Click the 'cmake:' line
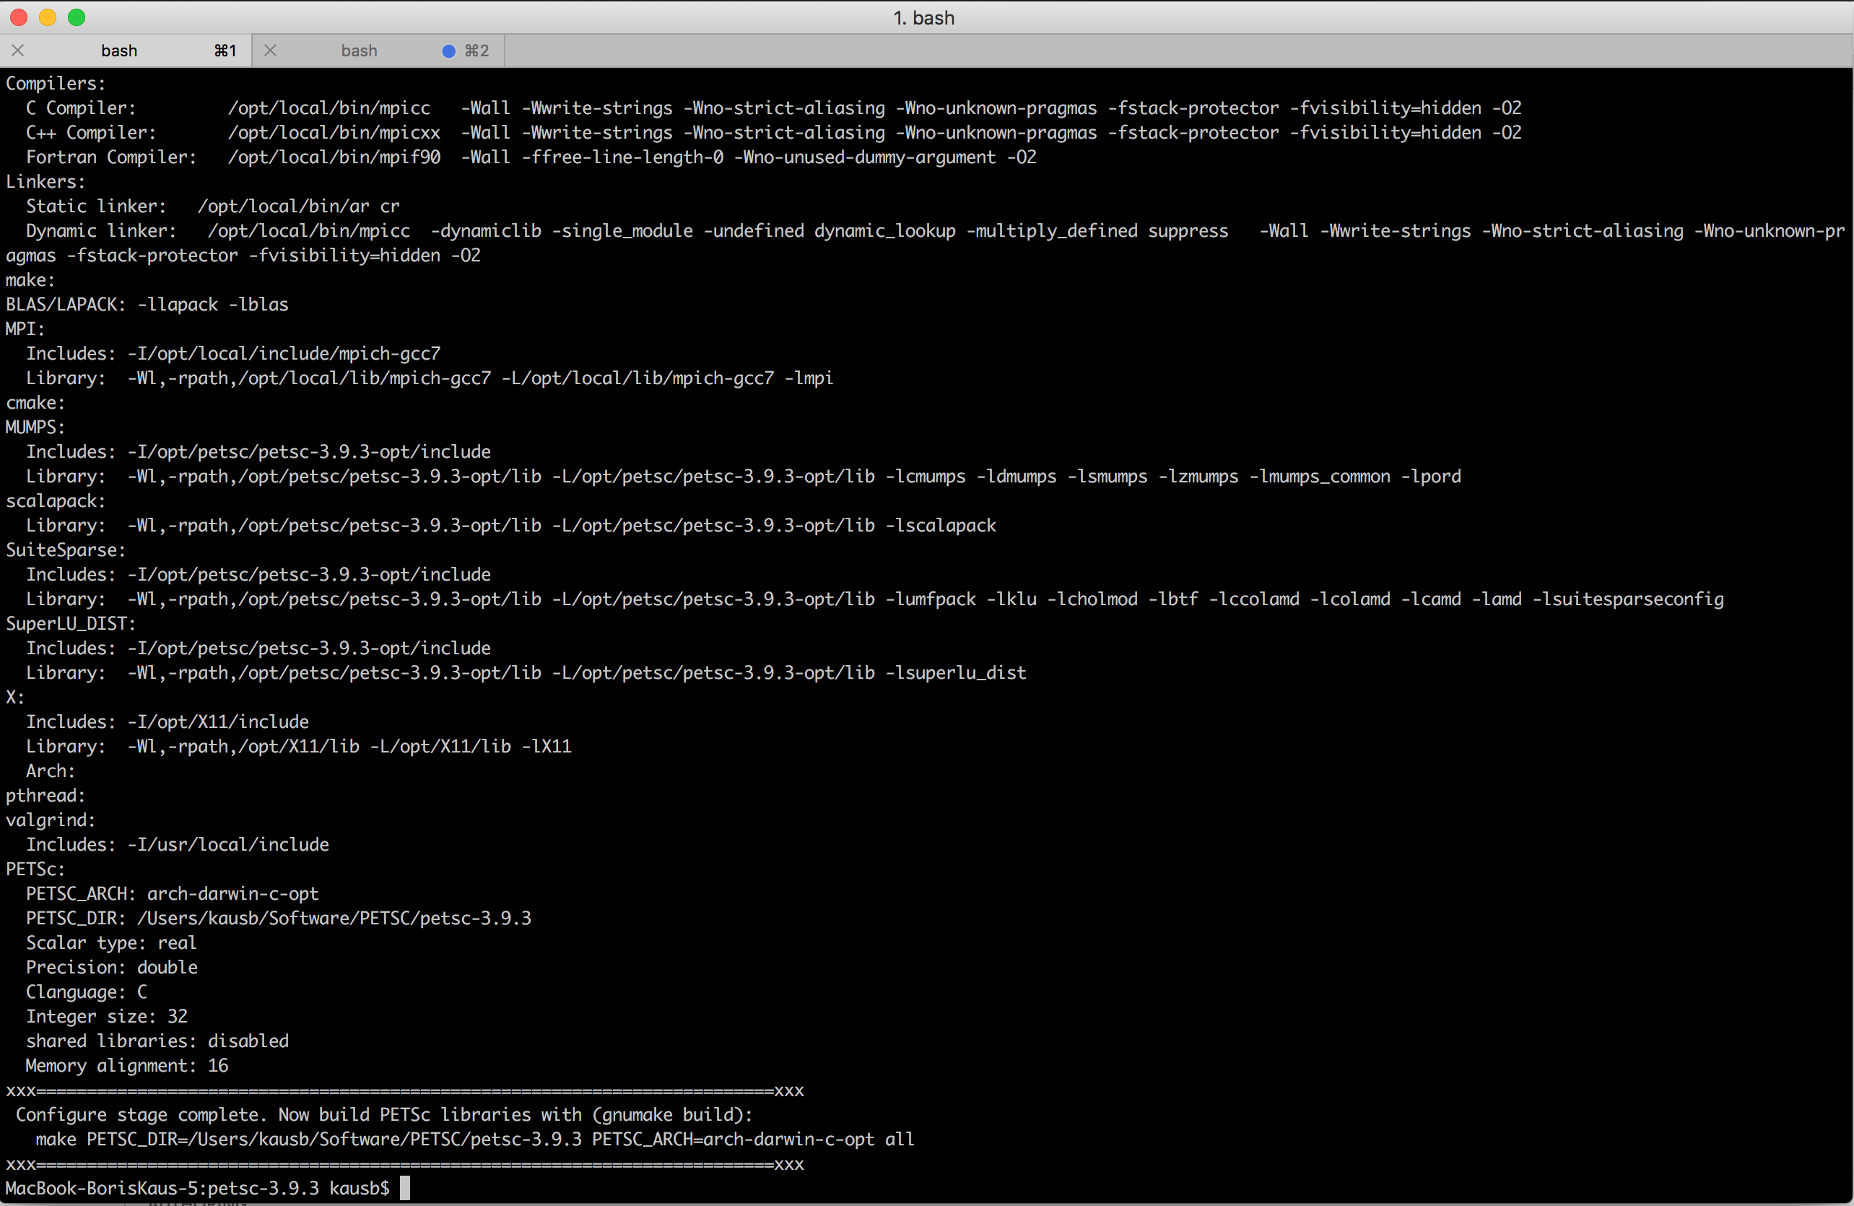The height and width of the screenshot is (1206, 1854). point(35,403)
